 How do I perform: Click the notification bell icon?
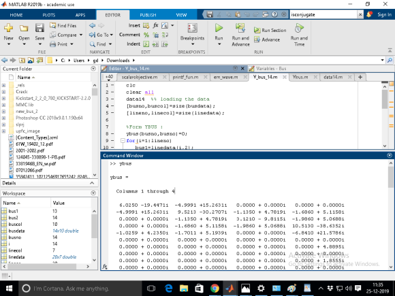pyautogui.click(x=369, y=14)
